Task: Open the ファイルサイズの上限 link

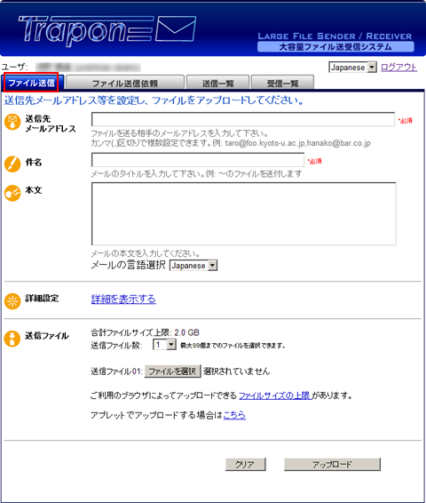Action: [276, 395]
